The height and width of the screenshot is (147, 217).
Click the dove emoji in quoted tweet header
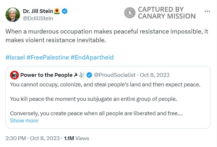[x=82, y=75]
